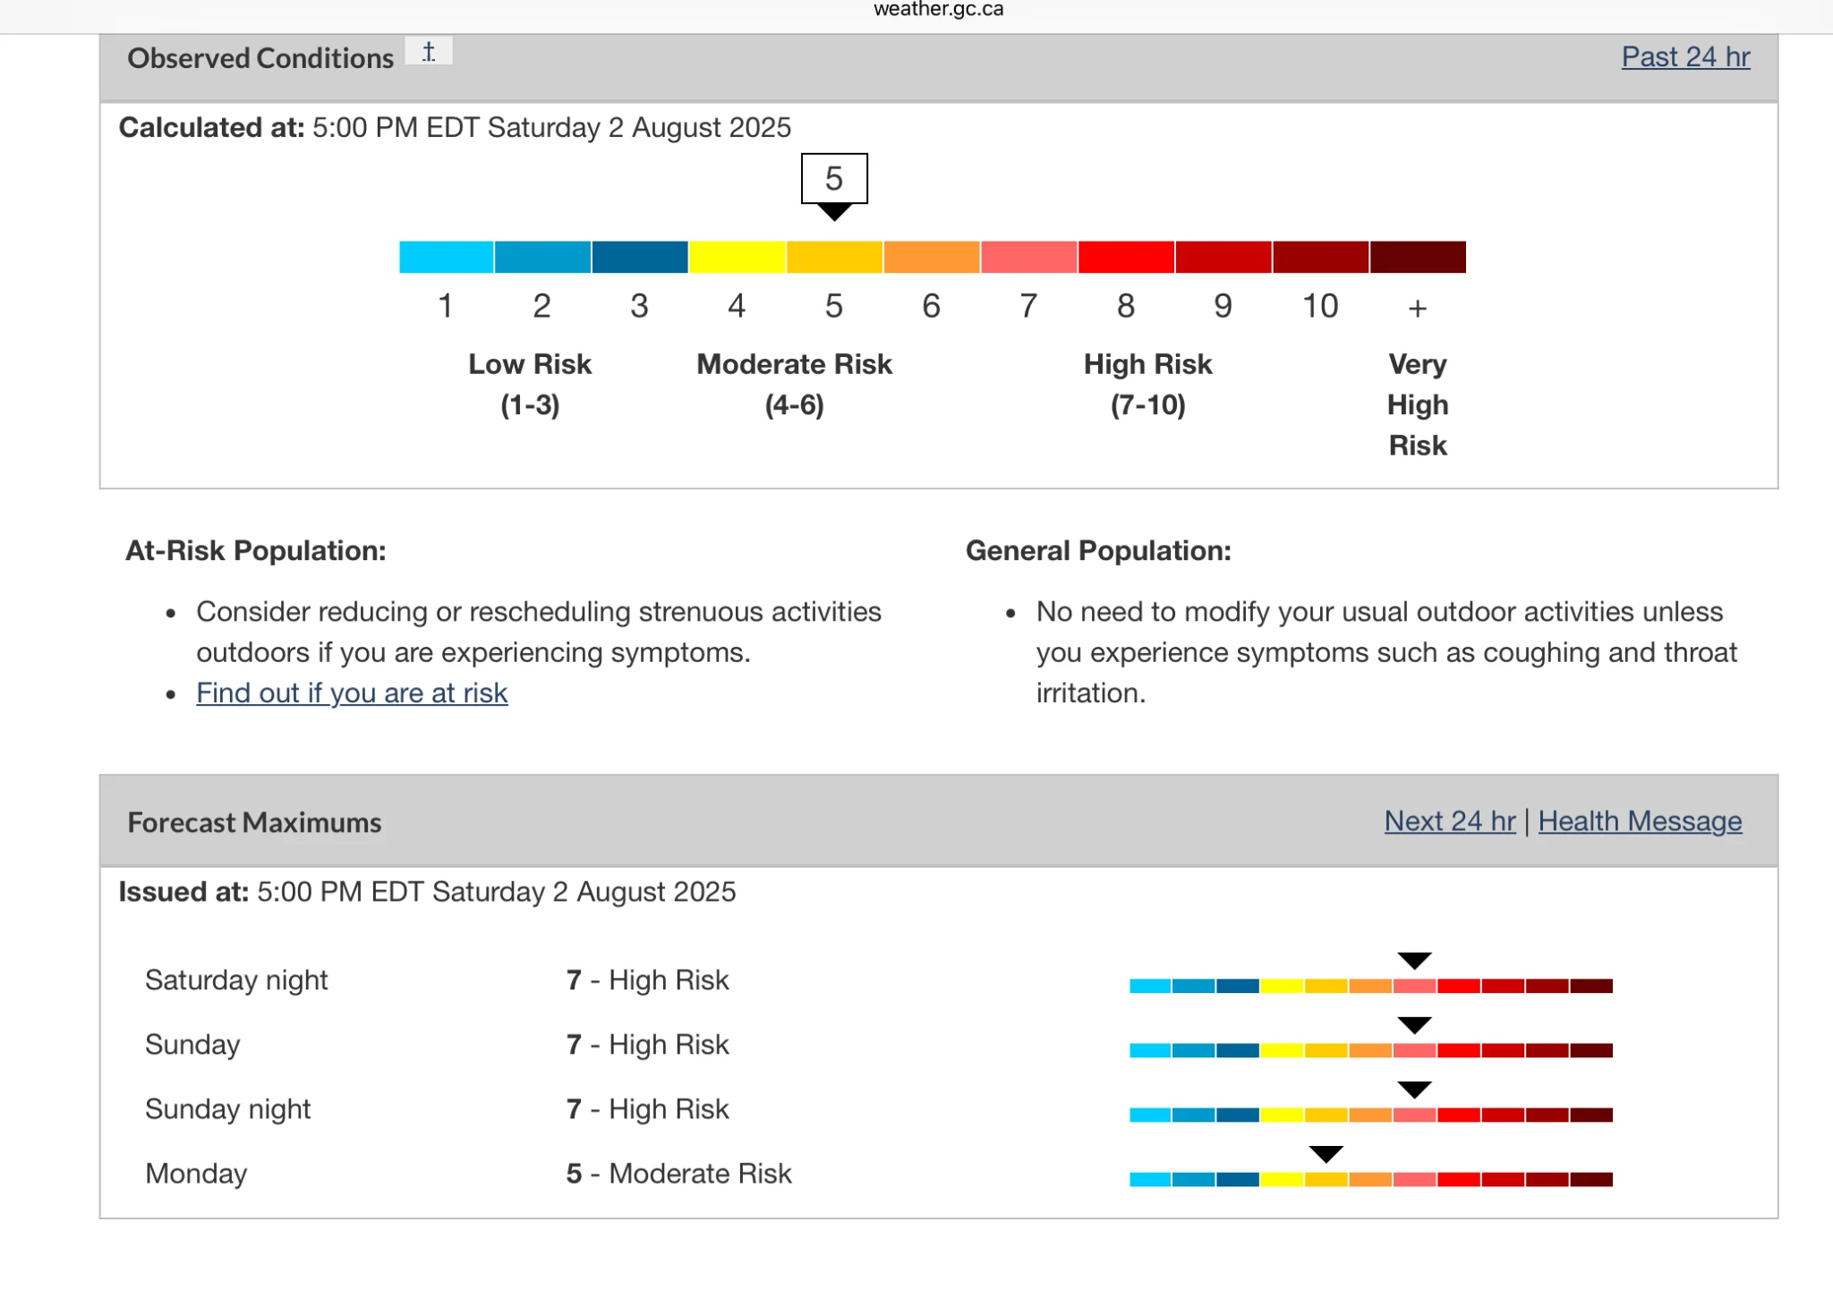Click the dagger footnote icon beside Observed Conditions
The height and width of the screenshot is (1290, 1833).
click(429, 51)
